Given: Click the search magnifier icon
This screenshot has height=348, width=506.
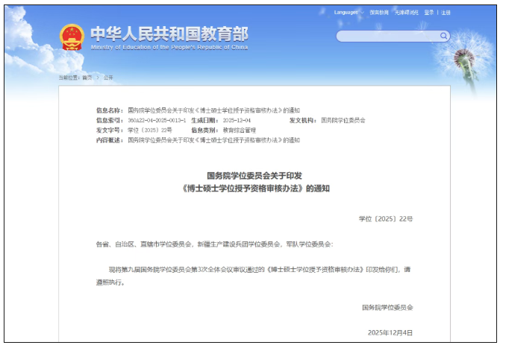Looking at the screenshot, I should 443,36.
